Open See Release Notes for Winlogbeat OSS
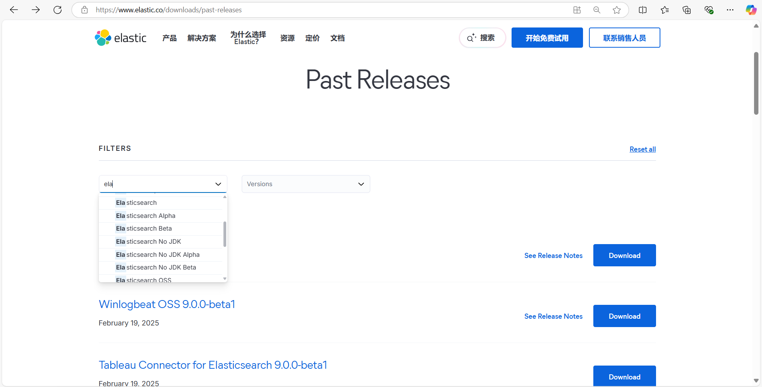This screenshot has height=387, width=762. coord(553,316)
